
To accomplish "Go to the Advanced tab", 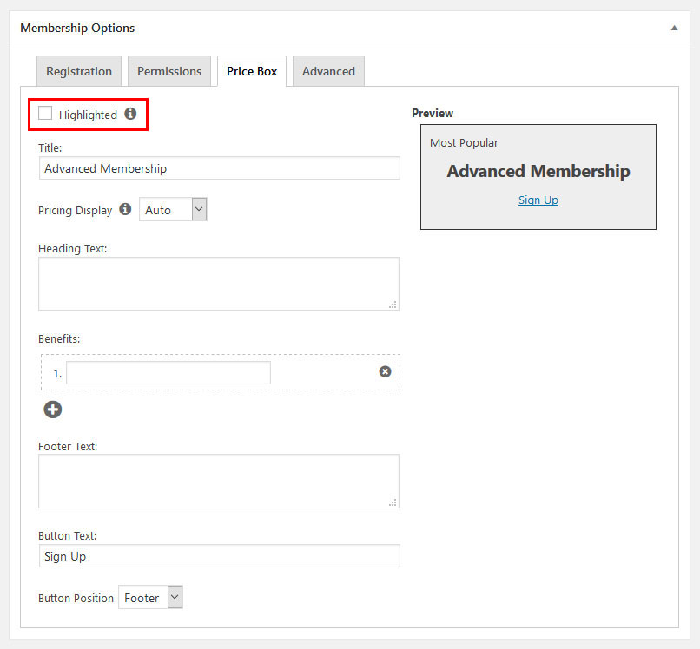I will point(328,71).
